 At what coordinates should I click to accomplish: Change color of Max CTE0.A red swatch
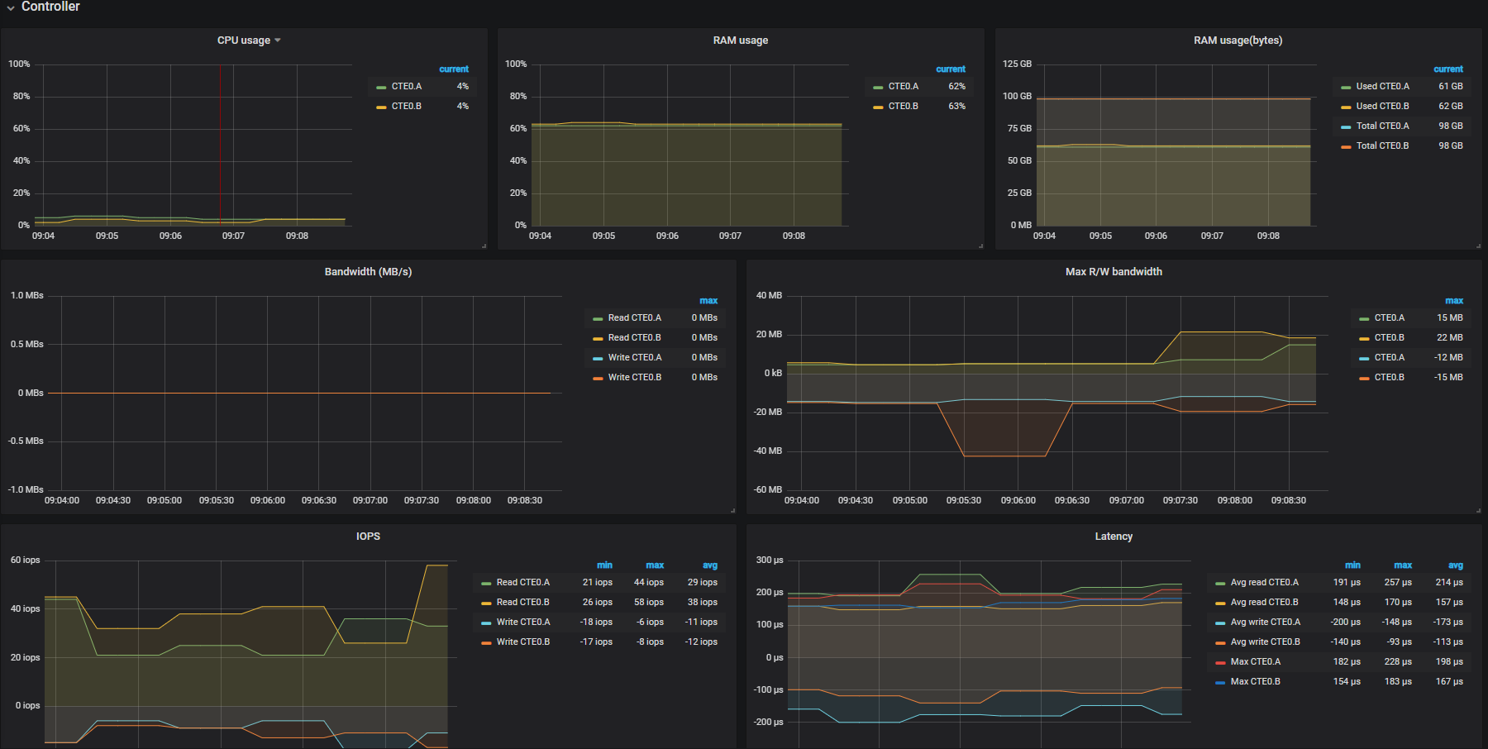1220,663
